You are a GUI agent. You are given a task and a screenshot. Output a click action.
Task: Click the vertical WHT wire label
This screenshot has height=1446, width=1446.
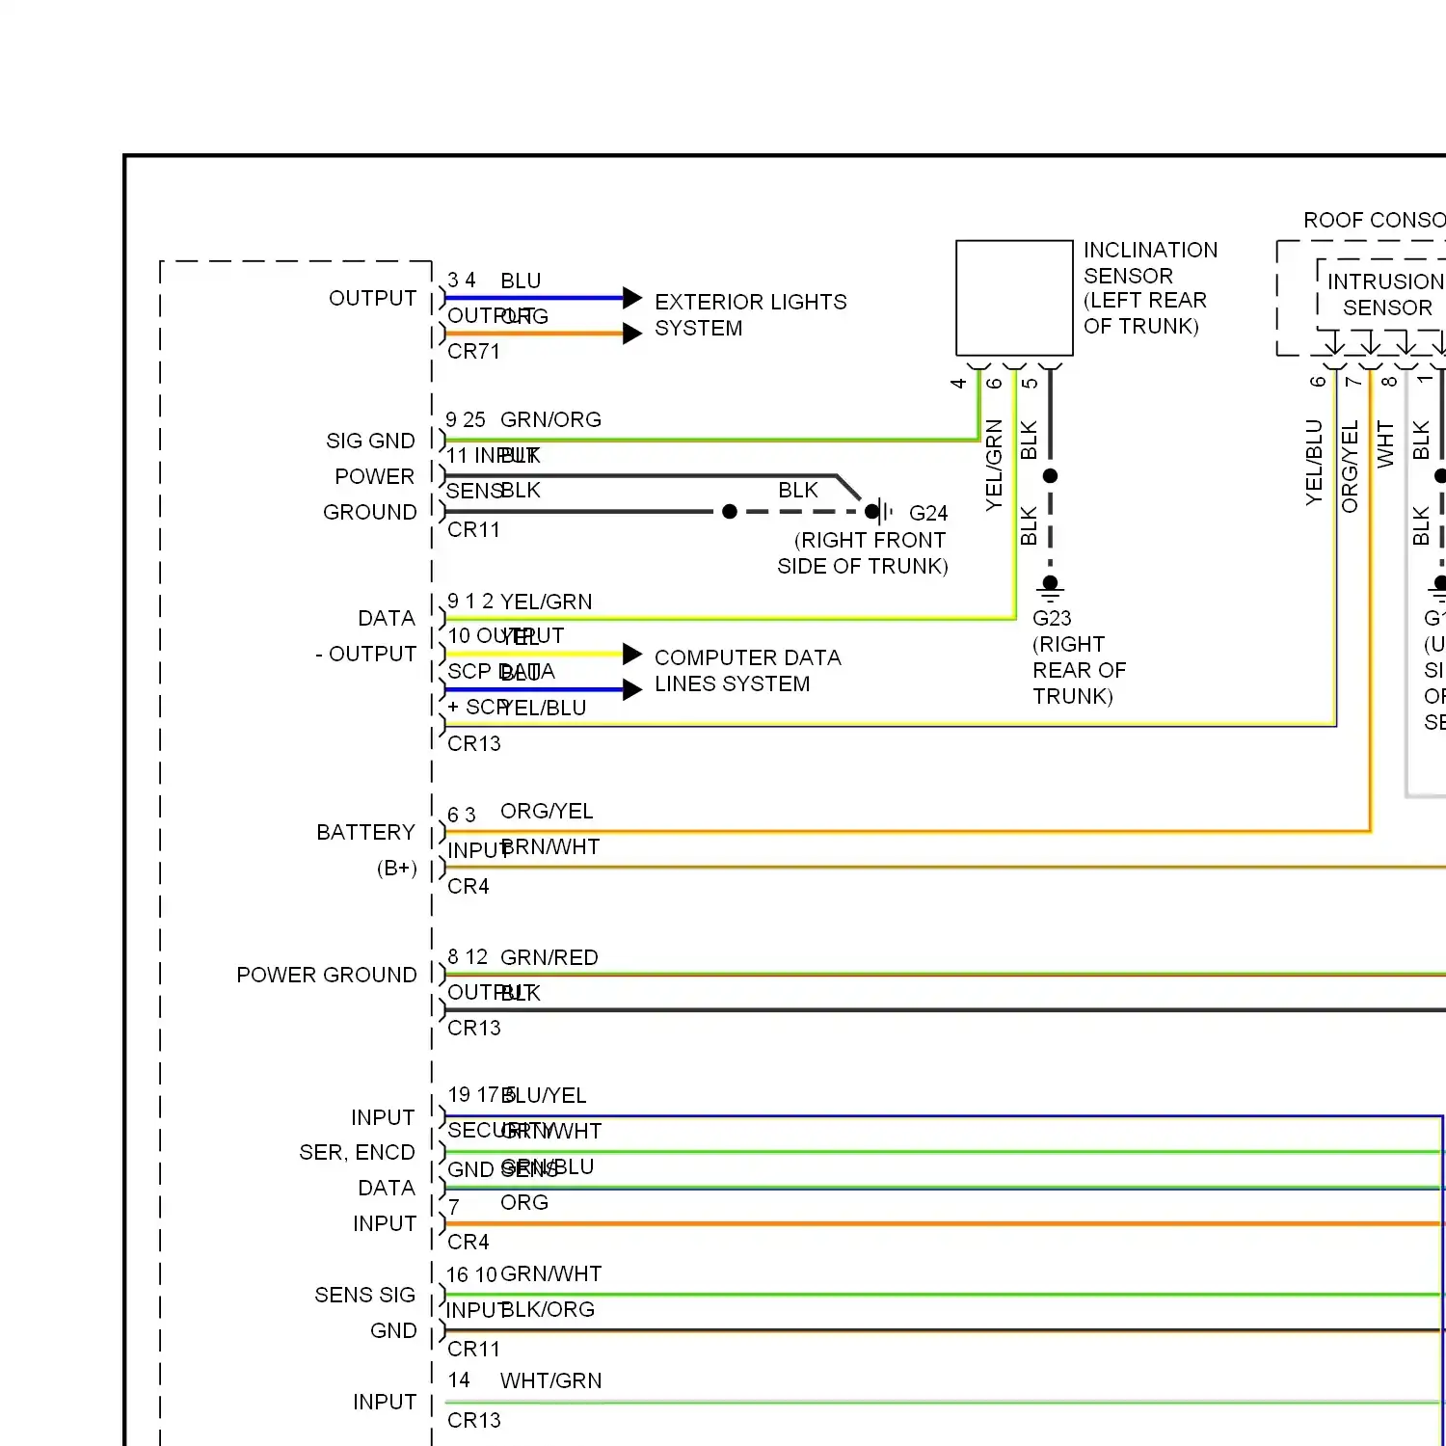(x=1385, y=444)
